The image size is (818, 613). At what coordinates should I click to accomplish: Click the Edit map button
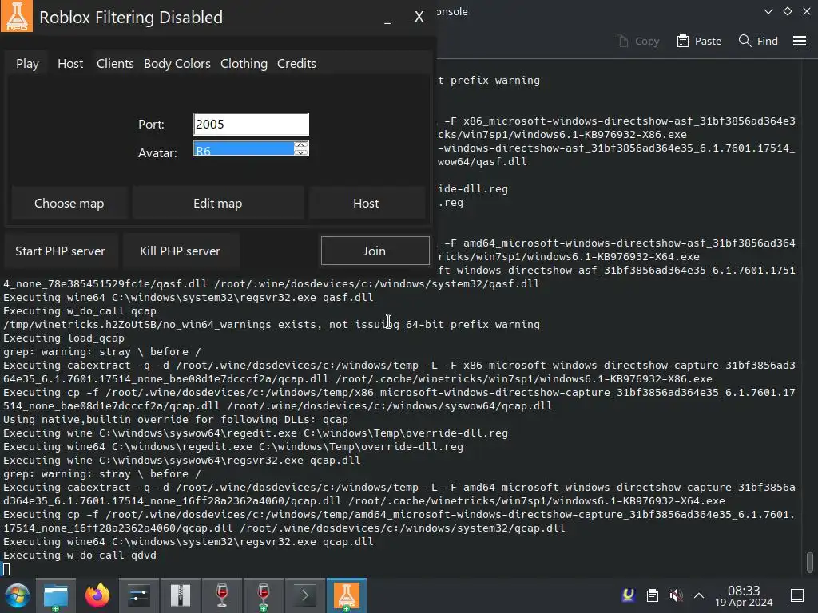[217, 204]
